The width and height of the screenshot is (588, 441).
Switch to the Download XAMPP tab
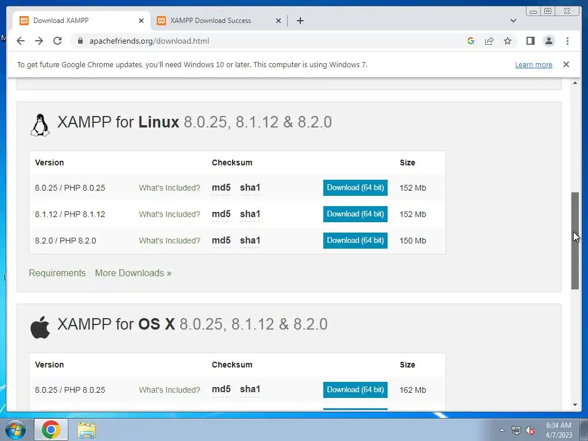(x=82, y=21)
